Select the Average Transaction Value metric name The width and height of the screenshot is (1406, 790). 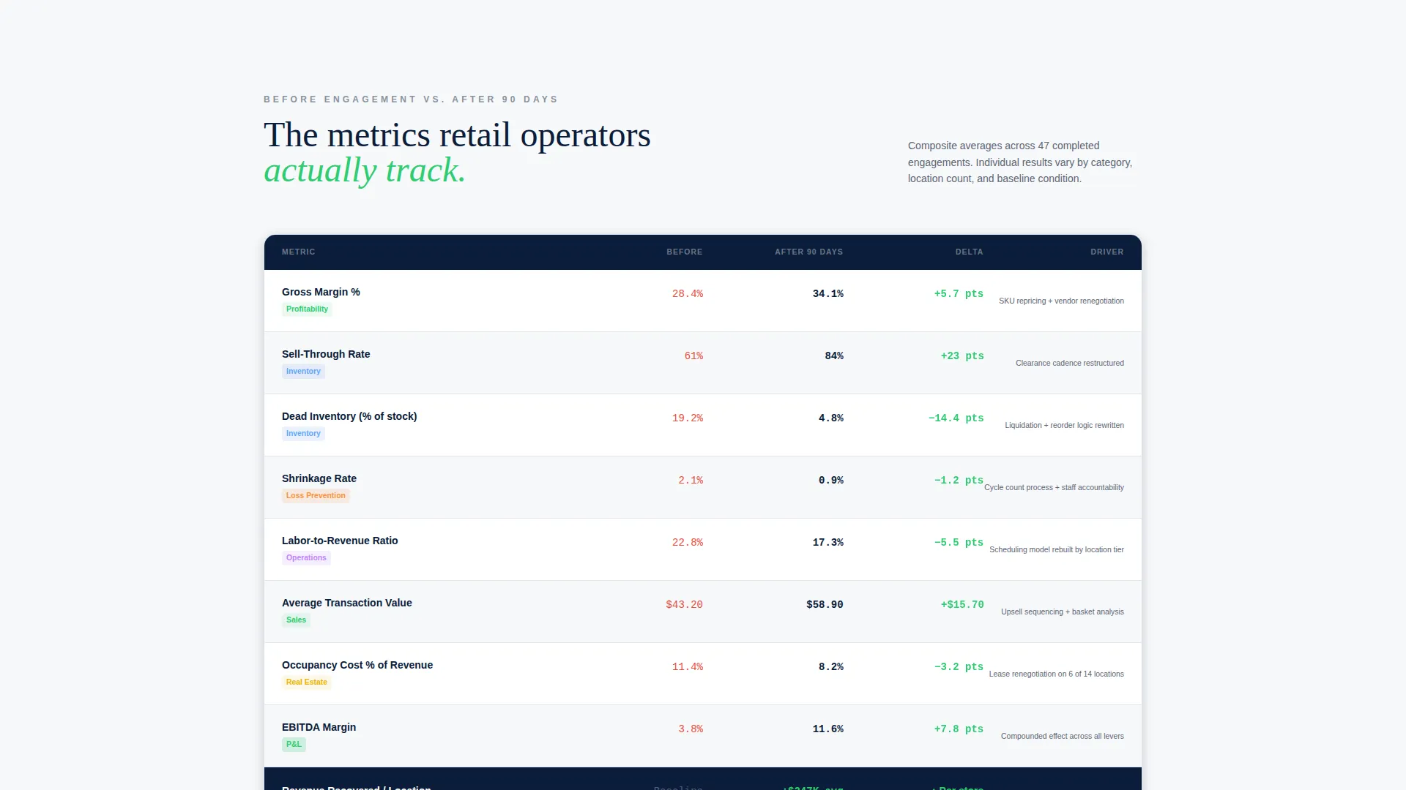(347, 603)
